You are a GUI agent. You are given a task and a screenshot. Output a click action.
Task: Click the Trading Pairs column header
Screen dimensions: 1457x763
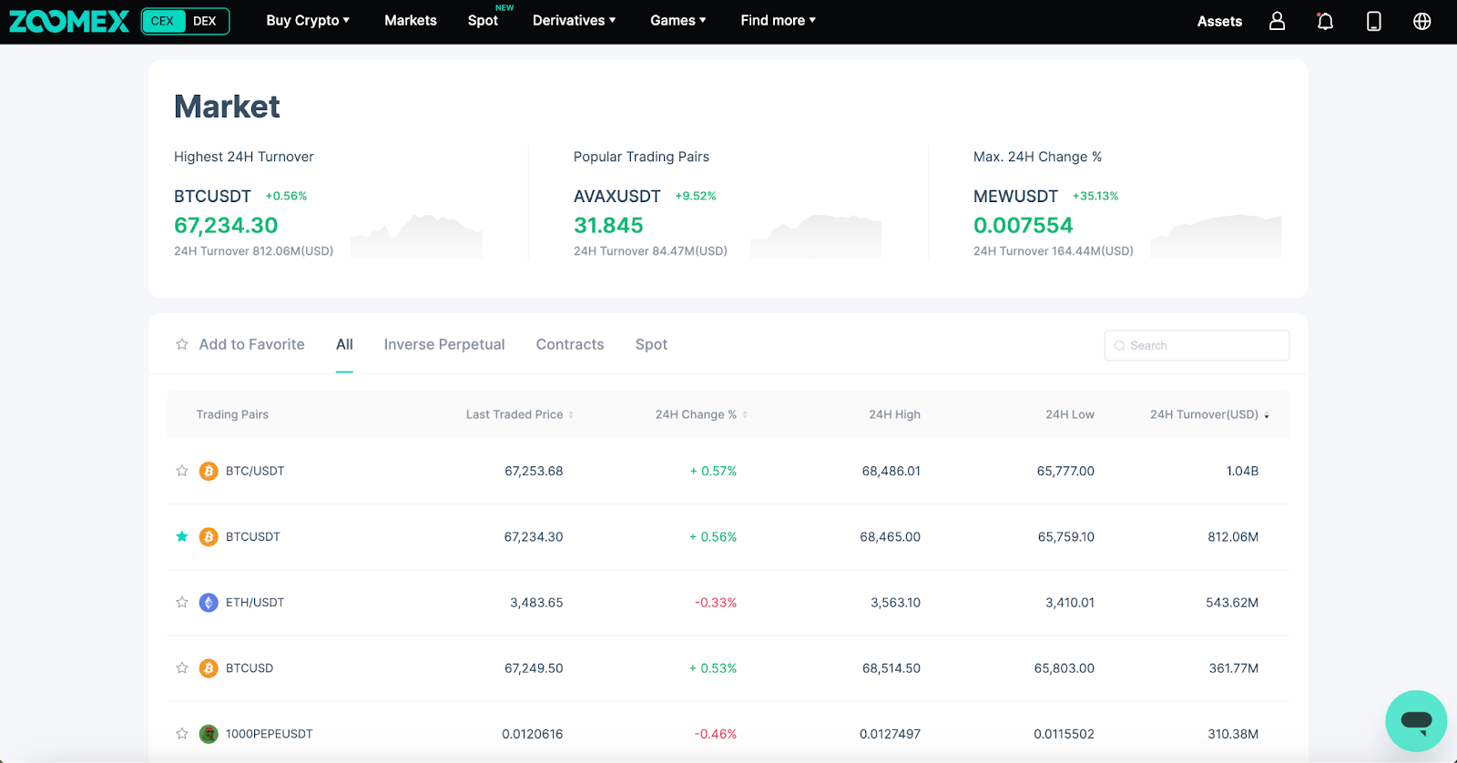pyautogui.click(x=232, y=414)
